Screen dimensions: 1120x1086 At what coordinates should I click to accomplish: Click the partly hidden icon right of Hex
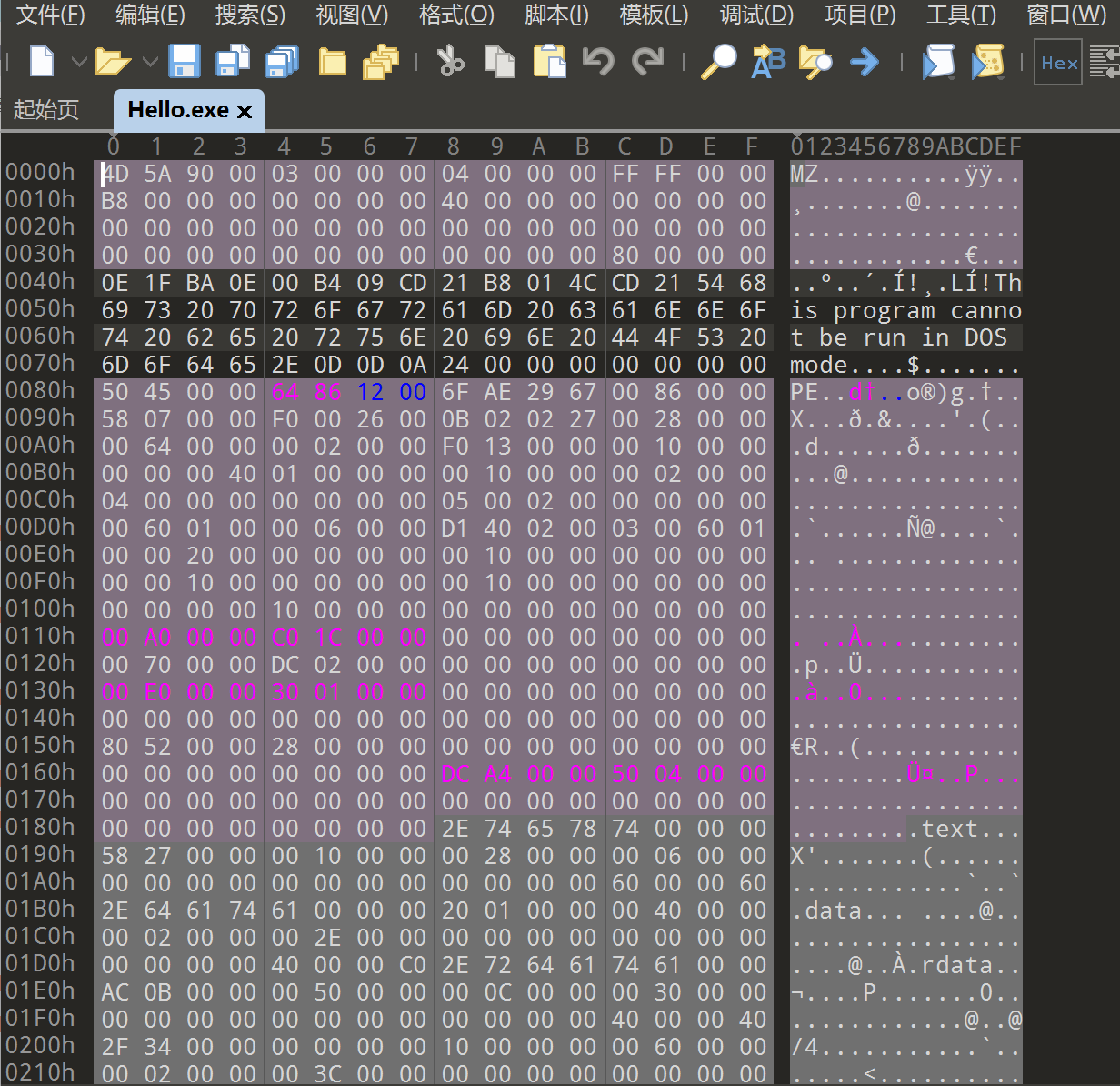click(x=1105, y=62)
